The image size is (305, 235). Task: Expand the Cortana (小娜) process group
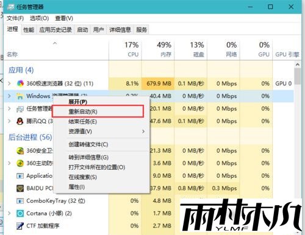point(9,213)
